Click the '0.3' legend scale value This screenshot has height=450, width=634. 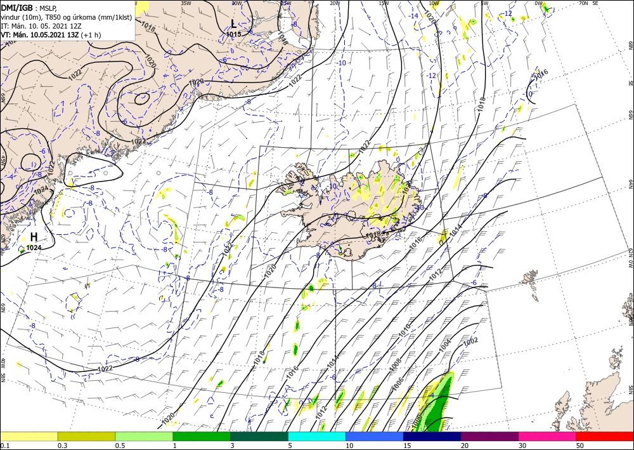click(x=62, y=446)
